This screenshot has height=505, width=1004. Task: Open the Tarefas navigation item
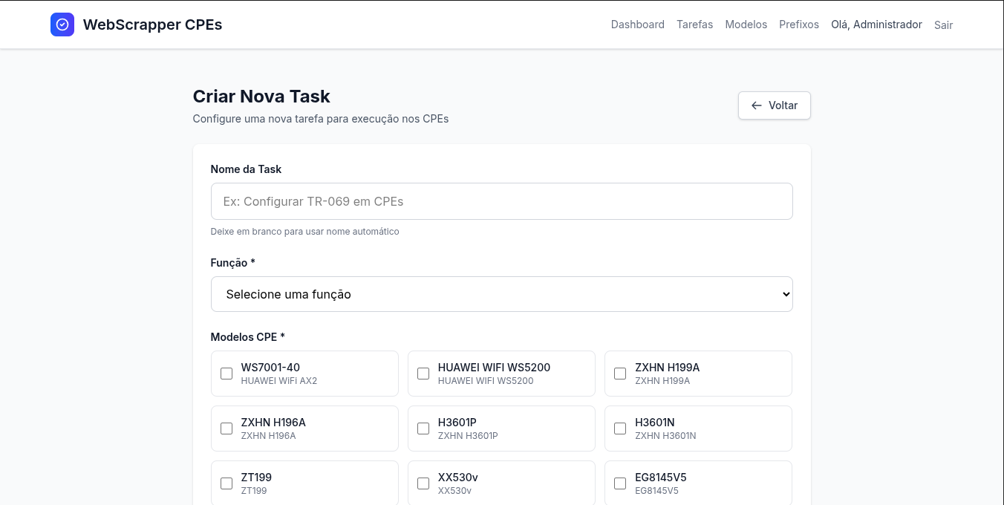click(x=694, y=25)
